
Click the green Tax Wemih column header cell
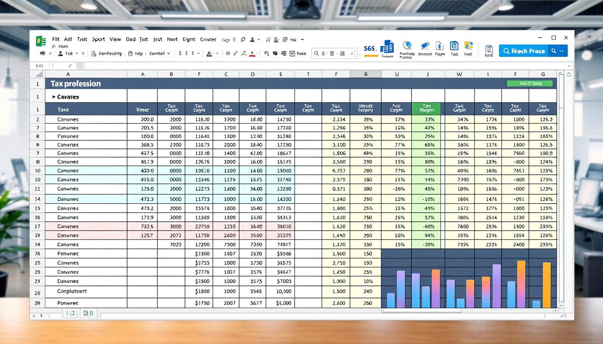pos(426,109)
